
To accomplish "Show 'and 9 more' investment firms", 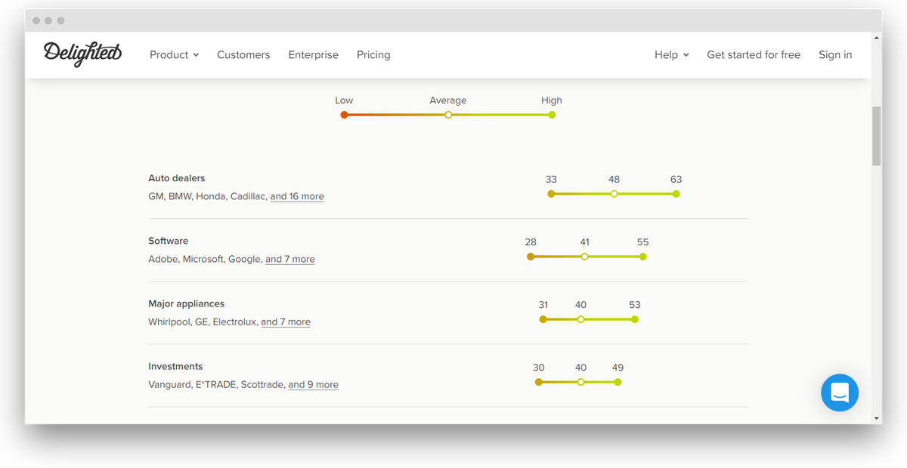I will [x=314, y=384].
